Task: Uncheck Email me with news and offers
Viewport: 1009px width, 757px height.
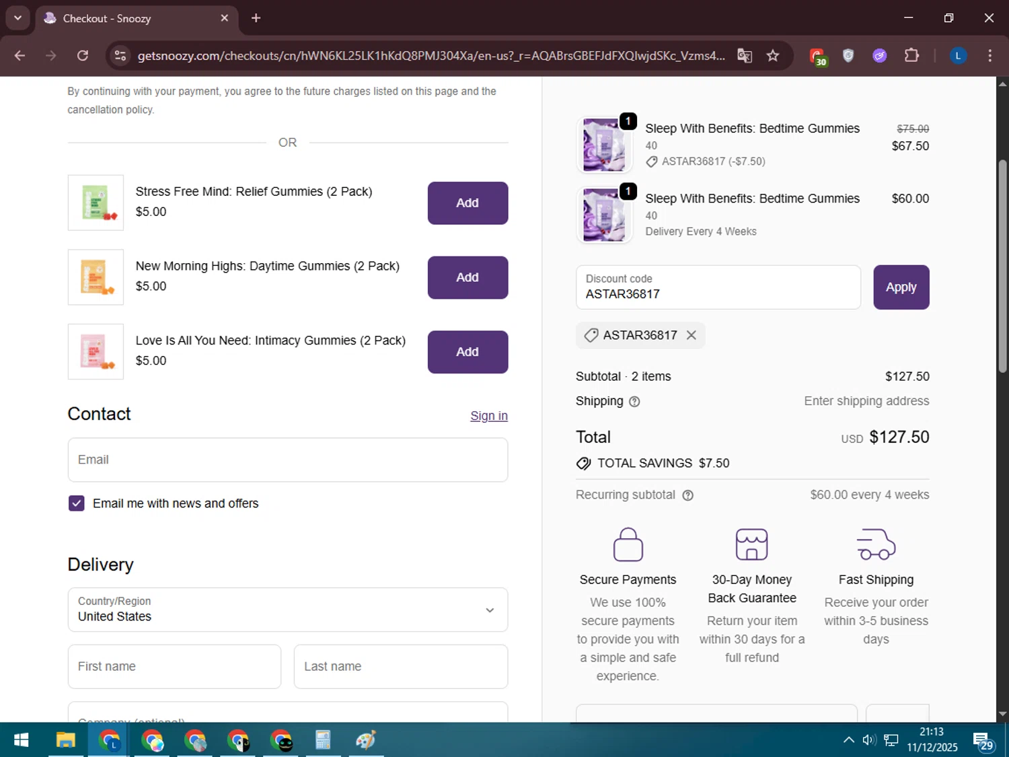Action: coord(77,503)
